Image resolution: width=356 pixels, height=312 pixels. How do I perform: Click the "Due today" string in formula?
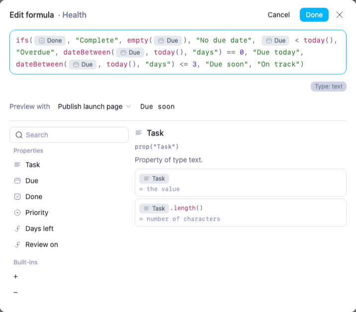[x=276, y=52]
